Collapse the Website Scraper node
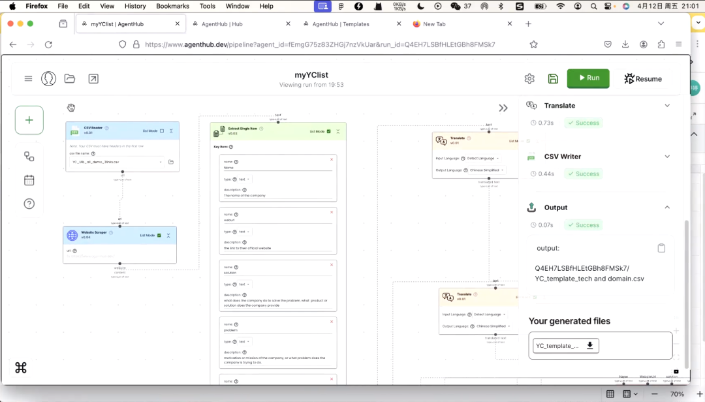 (x=168, y=235)
